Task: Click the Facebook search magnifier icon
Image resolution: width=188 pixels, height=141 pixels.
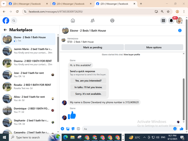Action: coord(14,21)
